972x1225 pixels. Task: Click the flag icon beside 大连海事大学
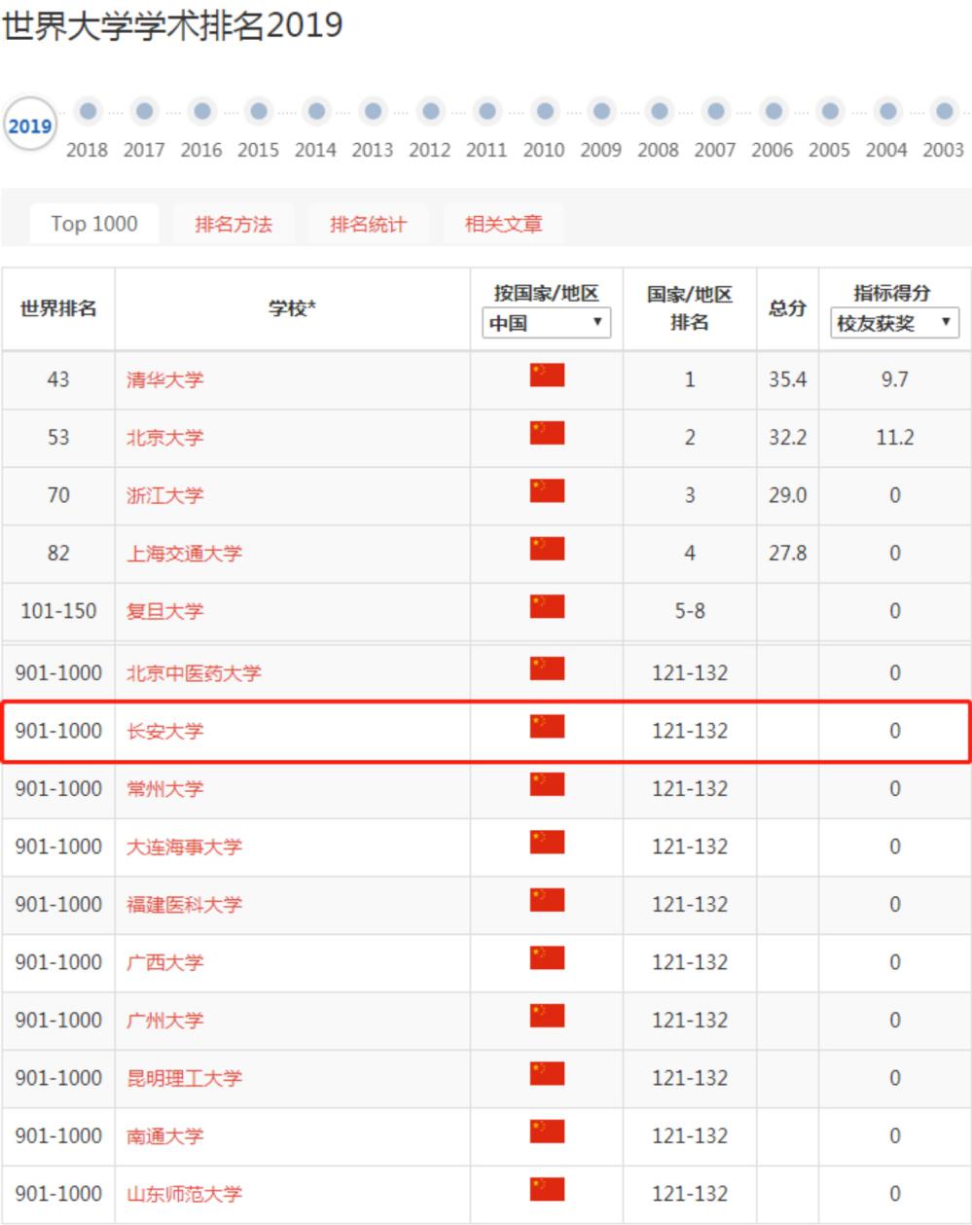coord(546,845)
